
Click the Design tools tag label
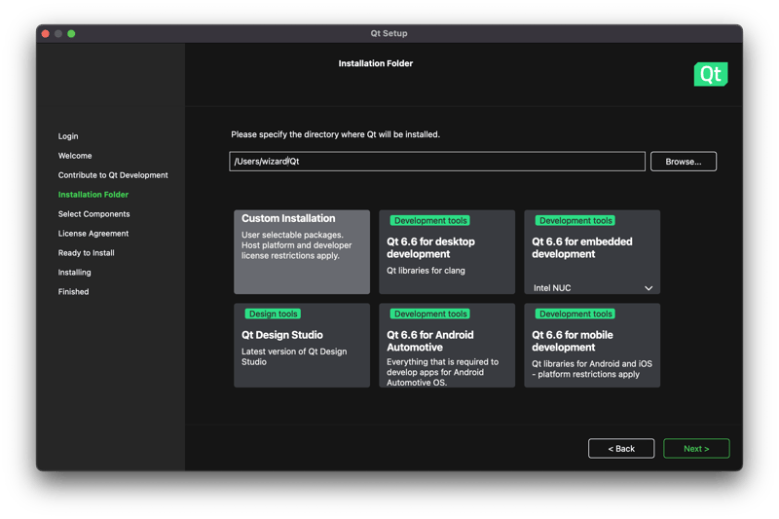[273, 314]
